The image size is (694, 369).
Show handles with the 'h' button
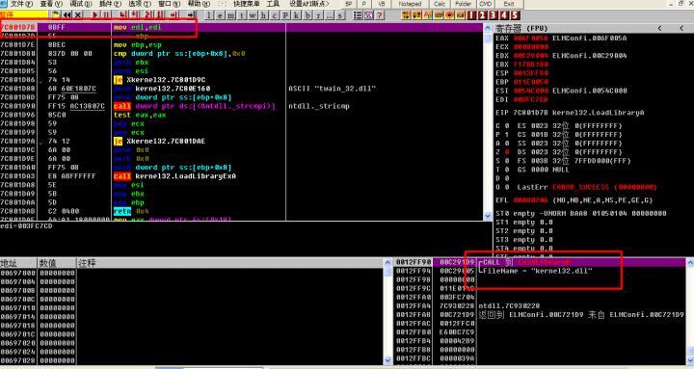[263, 15]
